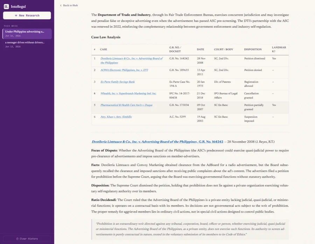
Task: Open Pharmaceutical & Health Care Ass'n v. Duque link
Action: point(126,105)
